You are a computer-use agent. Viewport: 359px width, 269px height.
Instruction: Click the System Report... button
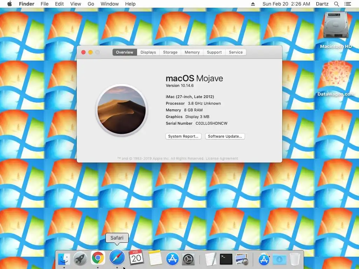click(183, 136)
